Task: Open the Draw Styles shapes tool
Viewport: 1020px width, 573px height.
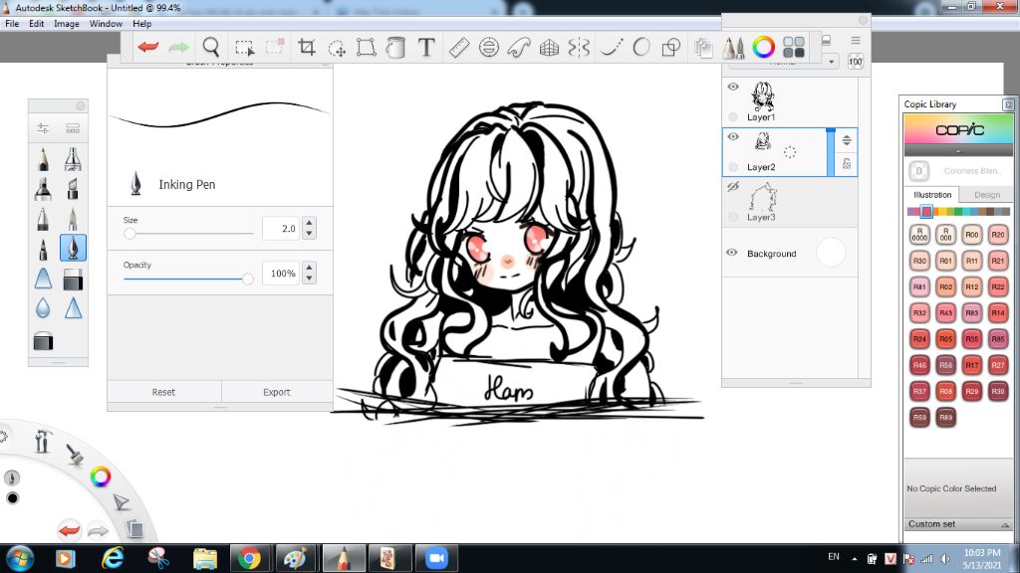Action: (x=670, y=47)
